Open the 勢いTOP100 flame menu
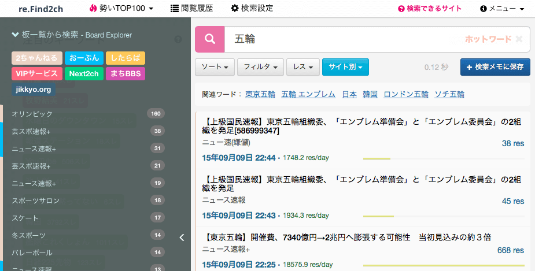Viewport: 535px width, 271px height. [121, 9]
